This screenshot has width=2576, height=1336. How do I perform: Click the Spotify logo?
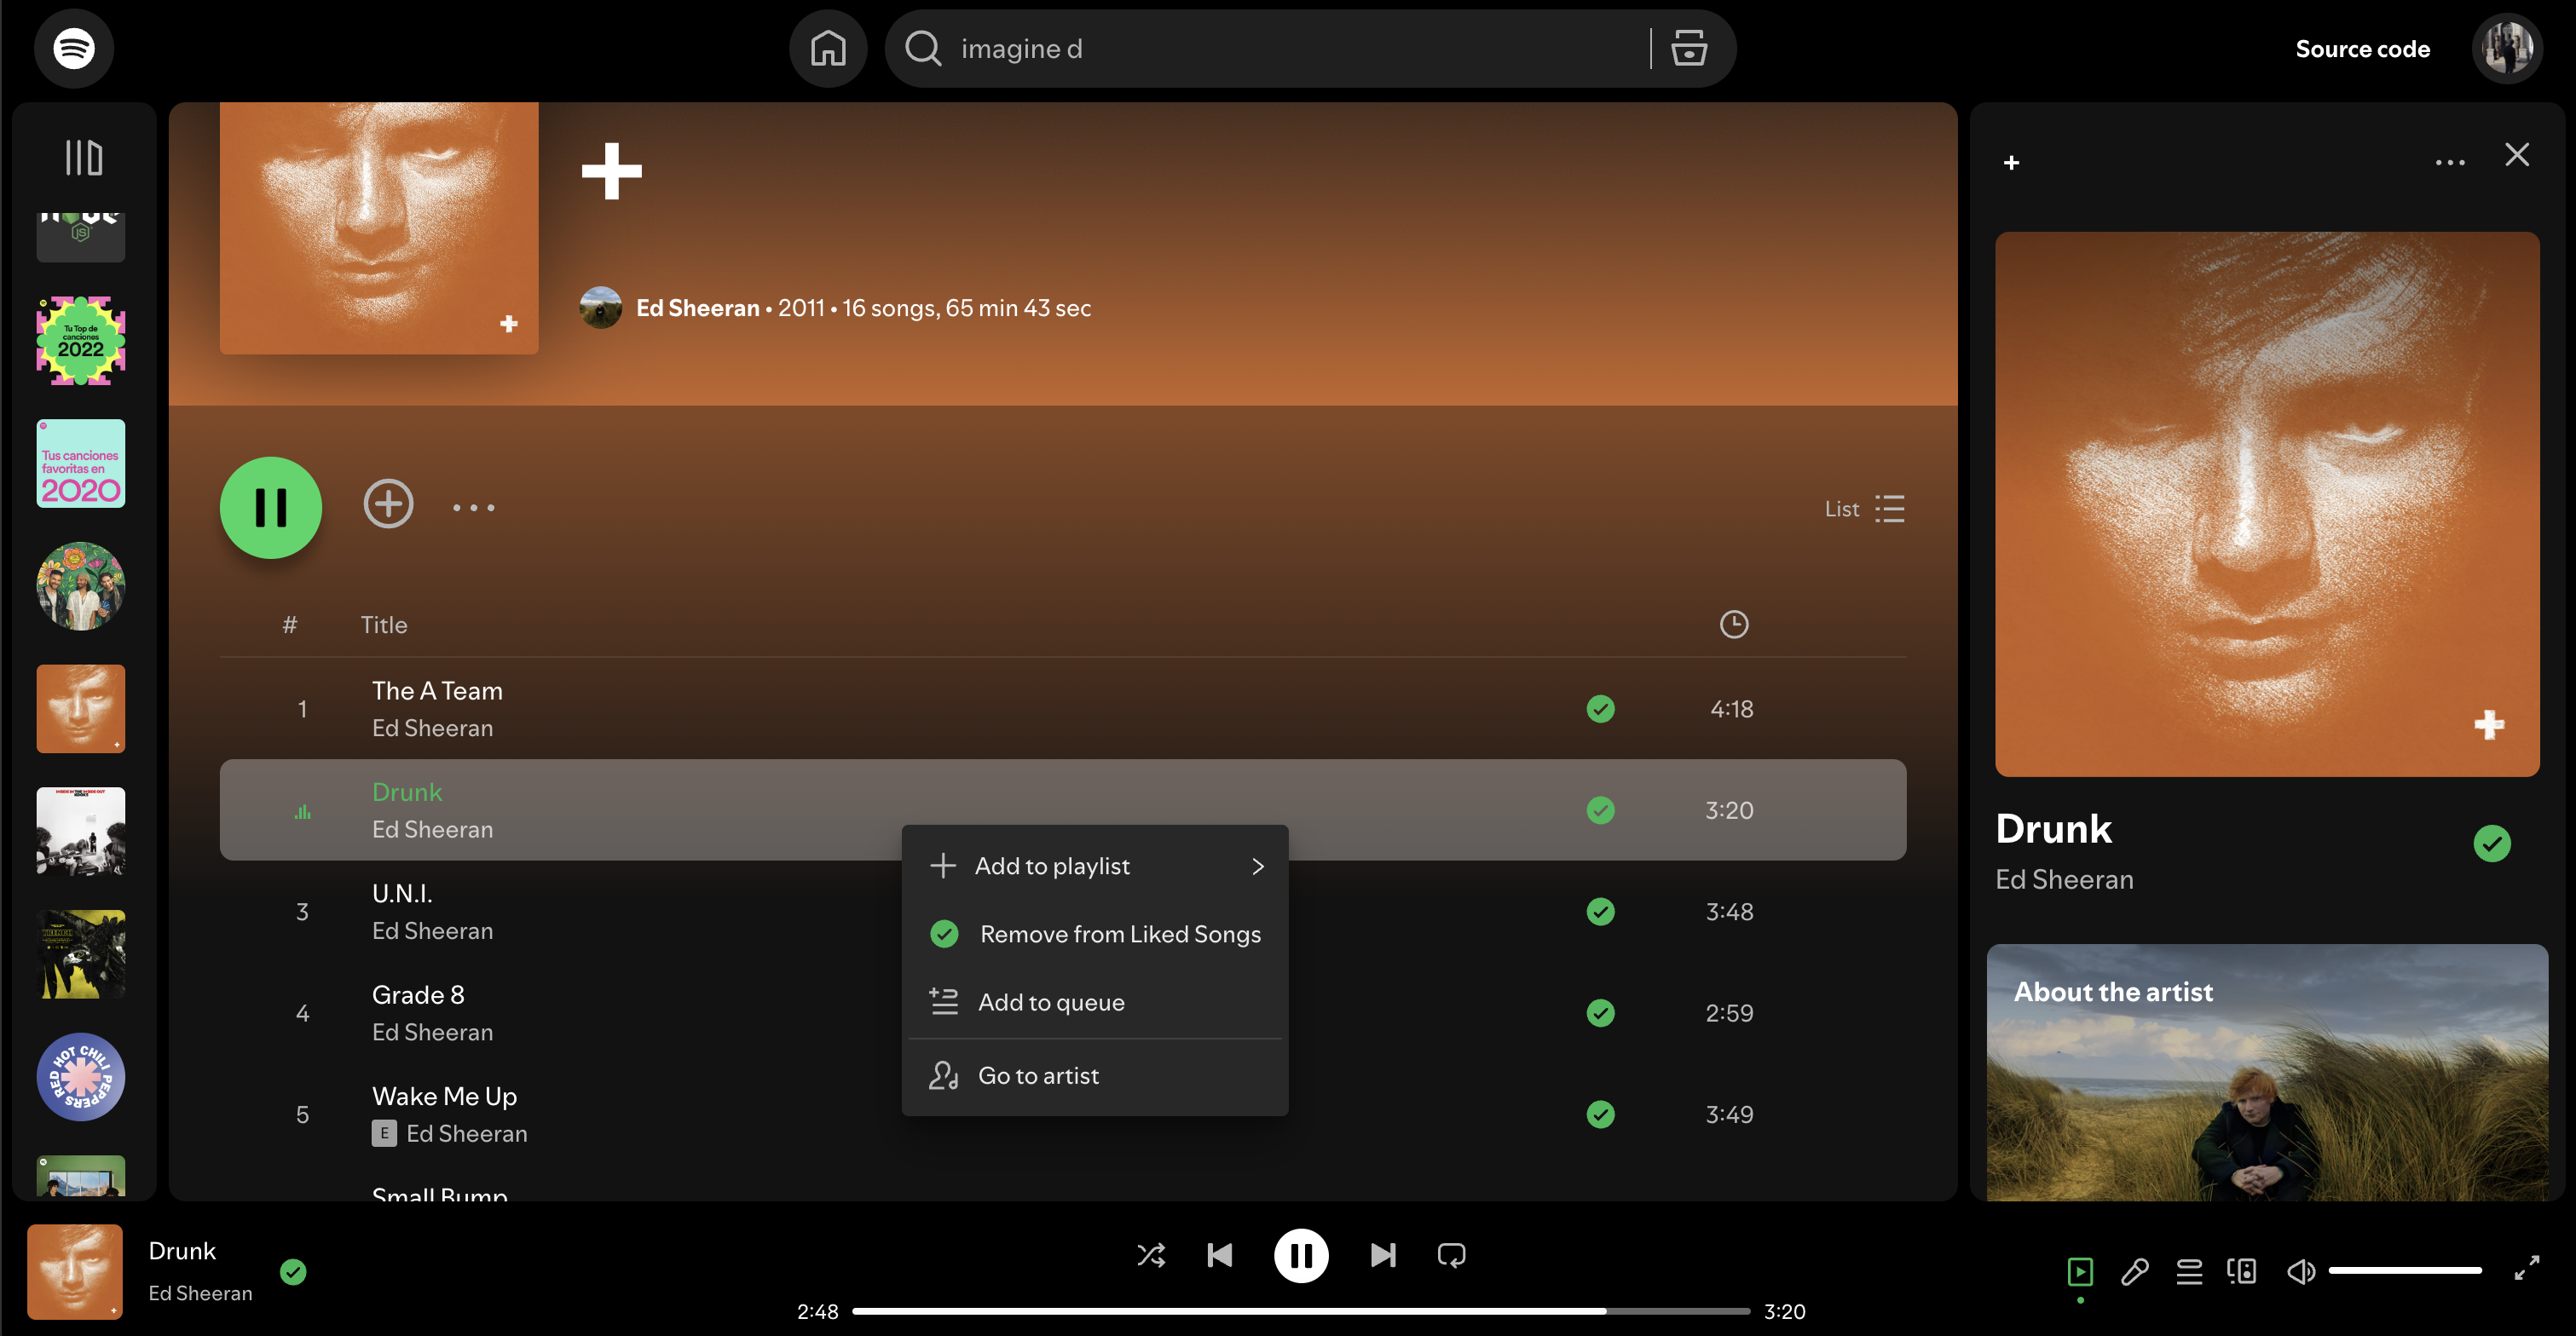coord(74,48)
